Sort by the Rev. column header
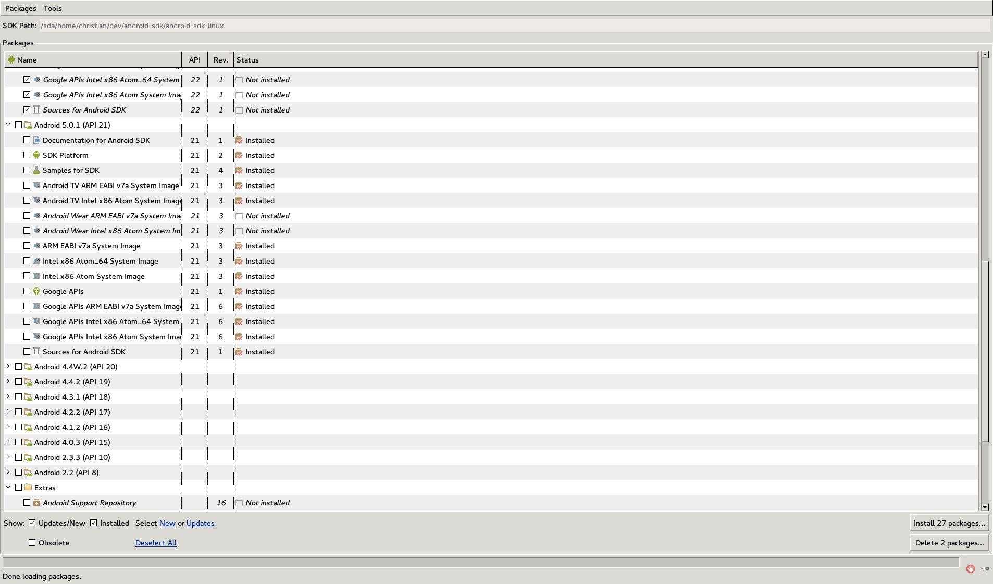993x584 pixels. 221,60
